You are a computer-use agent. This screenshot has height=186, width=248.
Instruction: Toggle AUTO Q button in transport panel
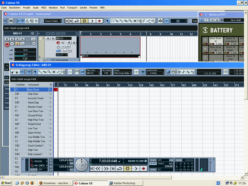[x=34, y=170]
